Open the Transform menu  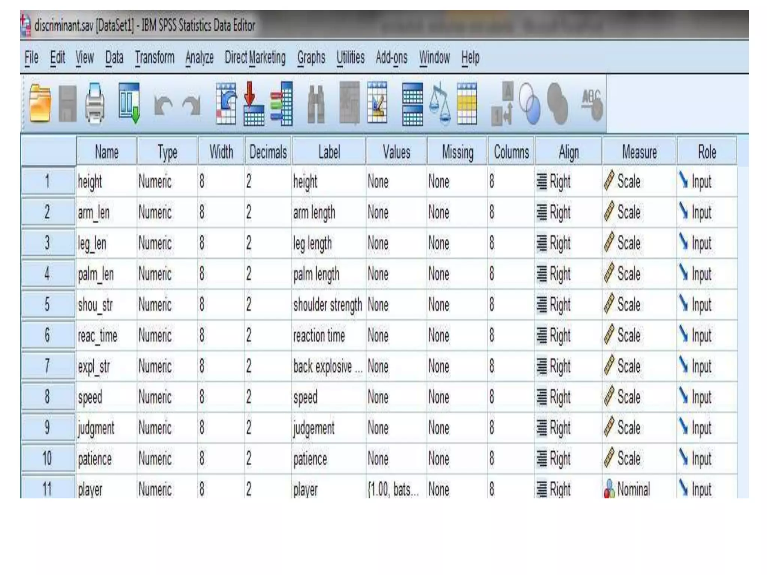tap(155, 58)
